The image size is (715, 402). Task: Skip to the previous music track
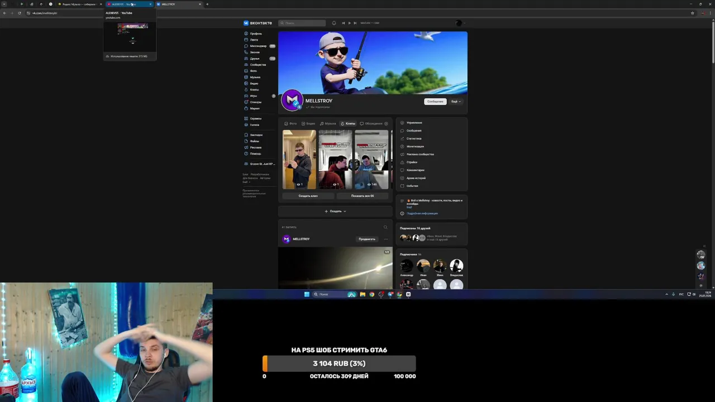click(344, 23)
